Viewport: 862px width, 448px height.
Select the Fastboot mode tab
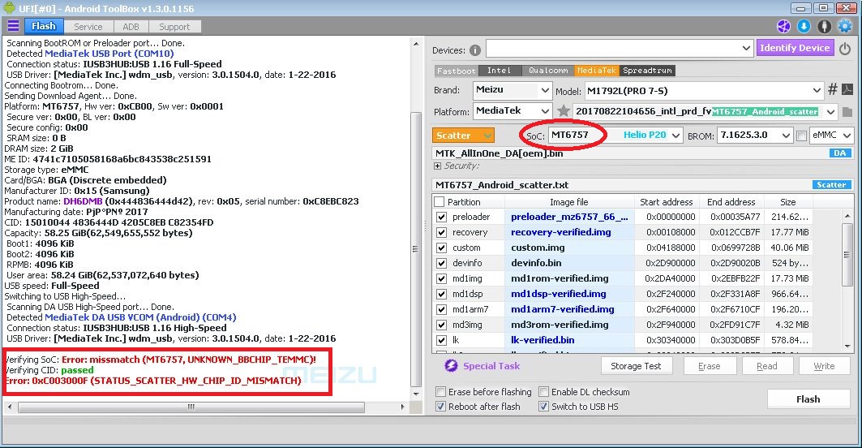(456, 71)
